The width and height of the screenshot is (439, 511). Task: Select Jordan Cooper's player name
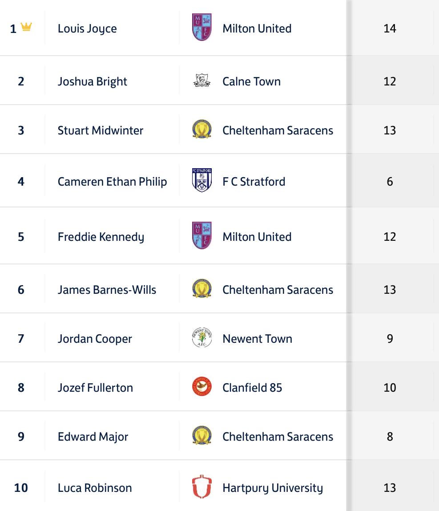(x=95, y=339)
